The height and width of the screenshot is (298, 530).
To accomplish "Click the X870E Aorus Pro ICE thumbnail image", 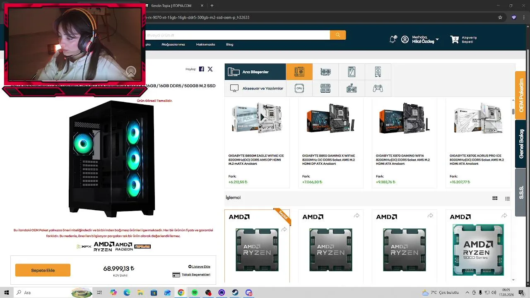I will 478,118.
